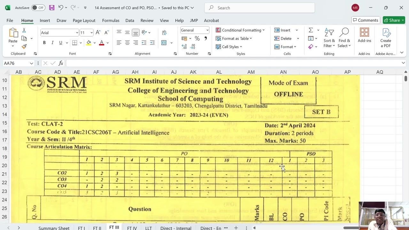Click the Save icon in title bar

52,8
